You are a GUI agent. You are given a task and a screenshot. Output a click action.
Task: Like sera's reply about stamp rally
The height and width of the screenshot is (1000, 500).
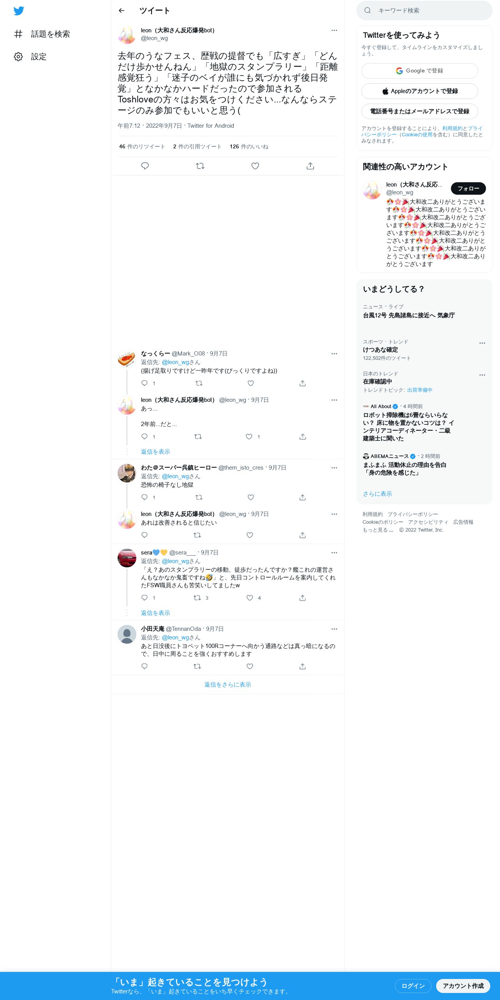250,598
